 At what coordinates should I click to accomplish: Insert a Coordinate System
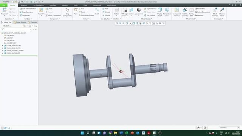[x=86, y=15]
